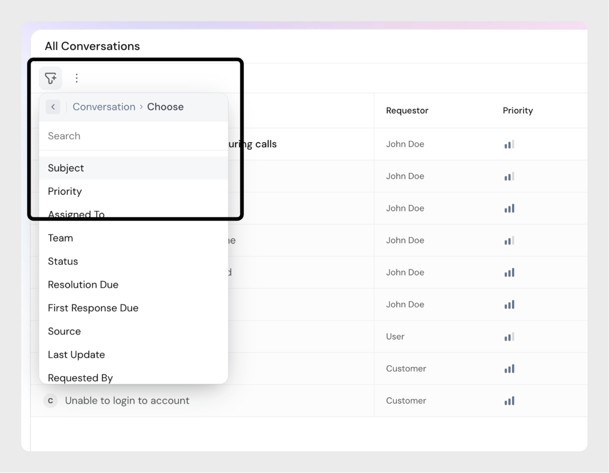Click the priority icon in User row
This screenshot has width=609, height=473.
coord(509,337)
